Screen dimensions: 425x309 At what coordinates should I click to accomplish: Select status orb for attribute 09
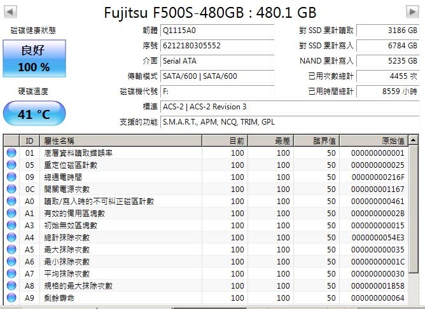click(x=11, y=177)
